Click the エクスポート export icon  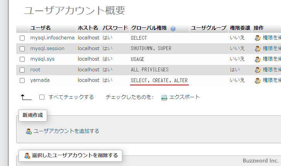tap(164, 97)
